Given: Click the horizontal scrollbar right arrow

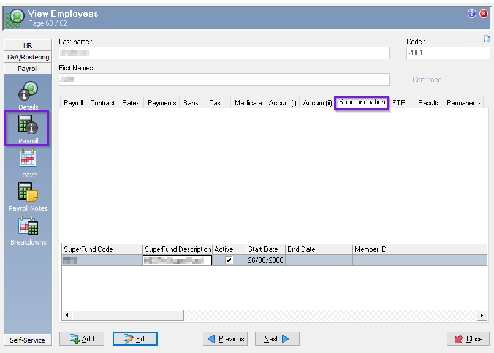Looking at the screenshot, I should (482, 315).
